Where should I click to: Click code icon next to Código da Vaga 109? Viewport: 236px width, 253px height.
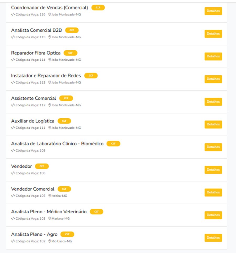click(13, 150)
